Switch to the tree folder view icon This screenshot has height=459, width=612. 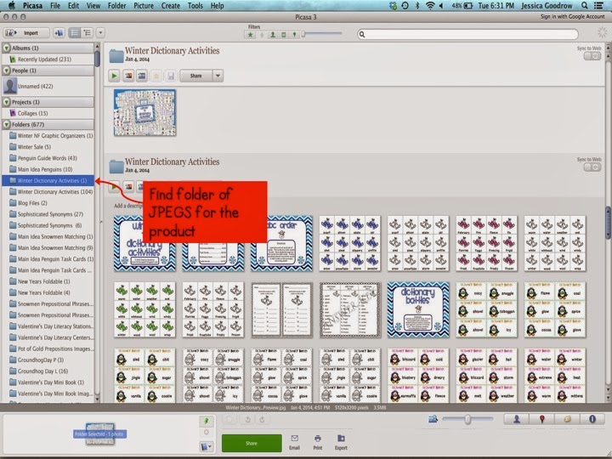(88, 33)
